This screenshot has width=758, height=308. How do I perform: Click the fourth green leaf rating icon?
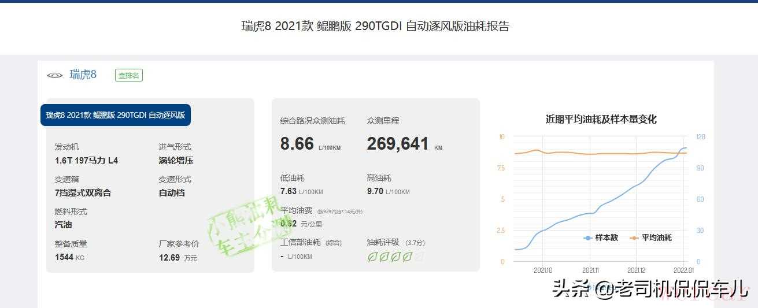(407, 257)
